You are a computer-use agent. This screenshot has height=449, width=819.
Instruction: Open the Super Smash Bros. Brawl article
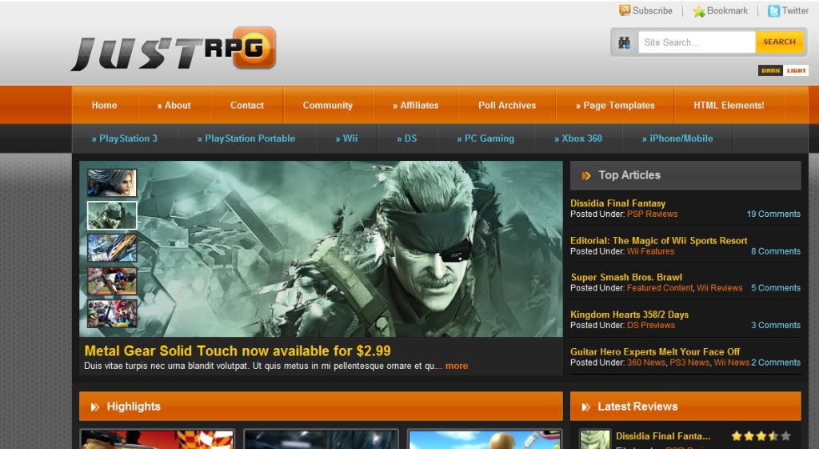pyautogui.click(x=626, y=277)
